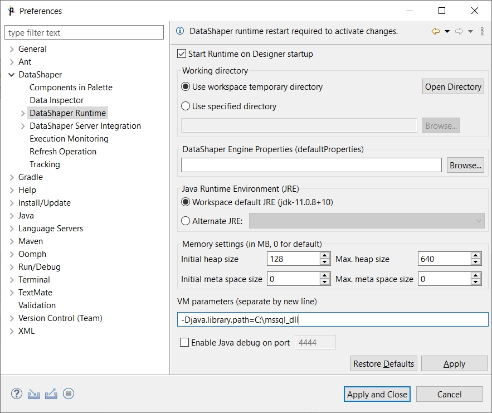492x413 pixels.
Task: Expand the Maven preferences node
Action: click(12, 241)
